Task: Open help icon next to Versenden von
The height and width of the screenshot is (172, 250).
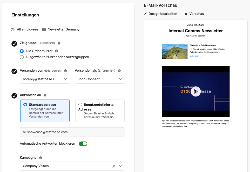Action: pos(65,71)
